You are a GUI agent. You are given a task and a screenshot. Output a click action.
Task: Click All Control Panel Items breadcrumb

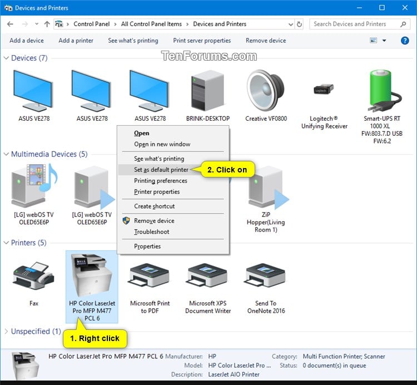pyautogui.click(x=151, y=24)
